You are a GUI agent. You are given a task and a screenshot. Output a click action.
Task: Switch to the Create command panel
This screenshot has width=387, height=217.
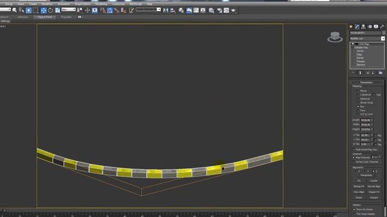(x=351, y=27)
